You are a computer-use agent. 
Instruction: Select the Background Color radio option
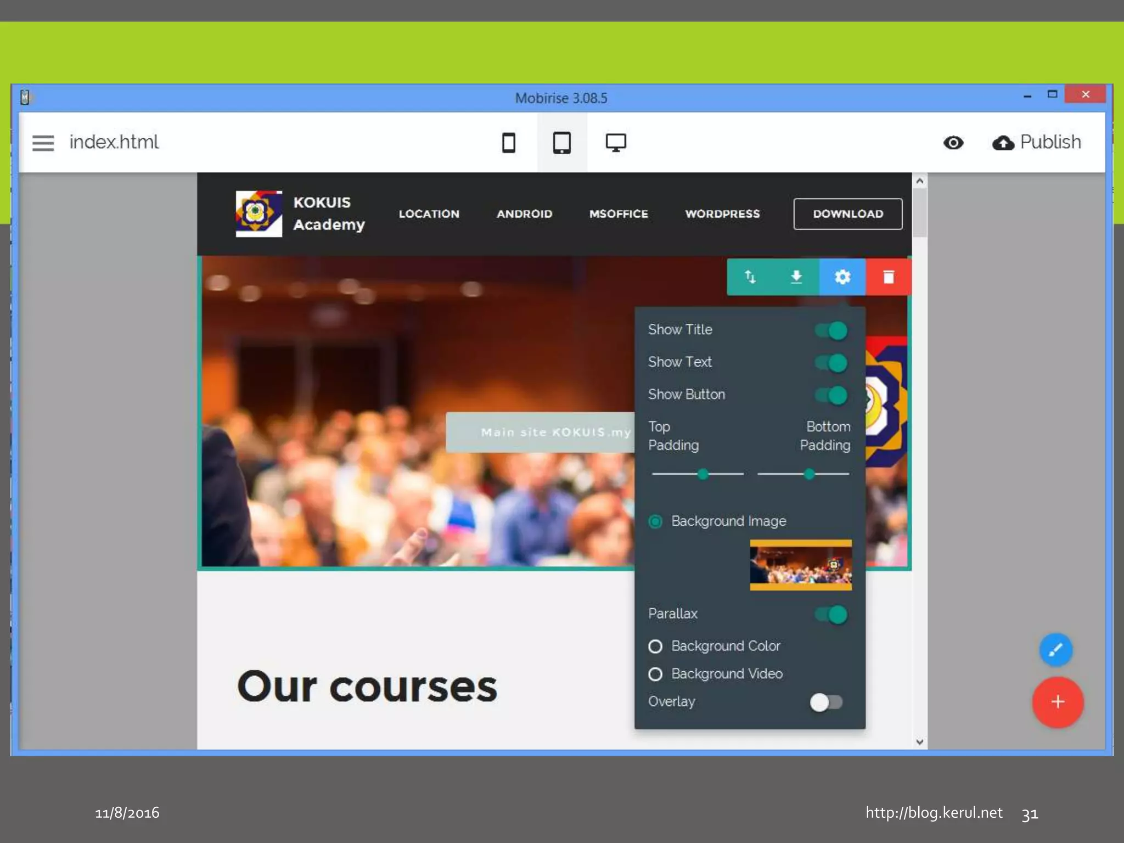point(655,647)
